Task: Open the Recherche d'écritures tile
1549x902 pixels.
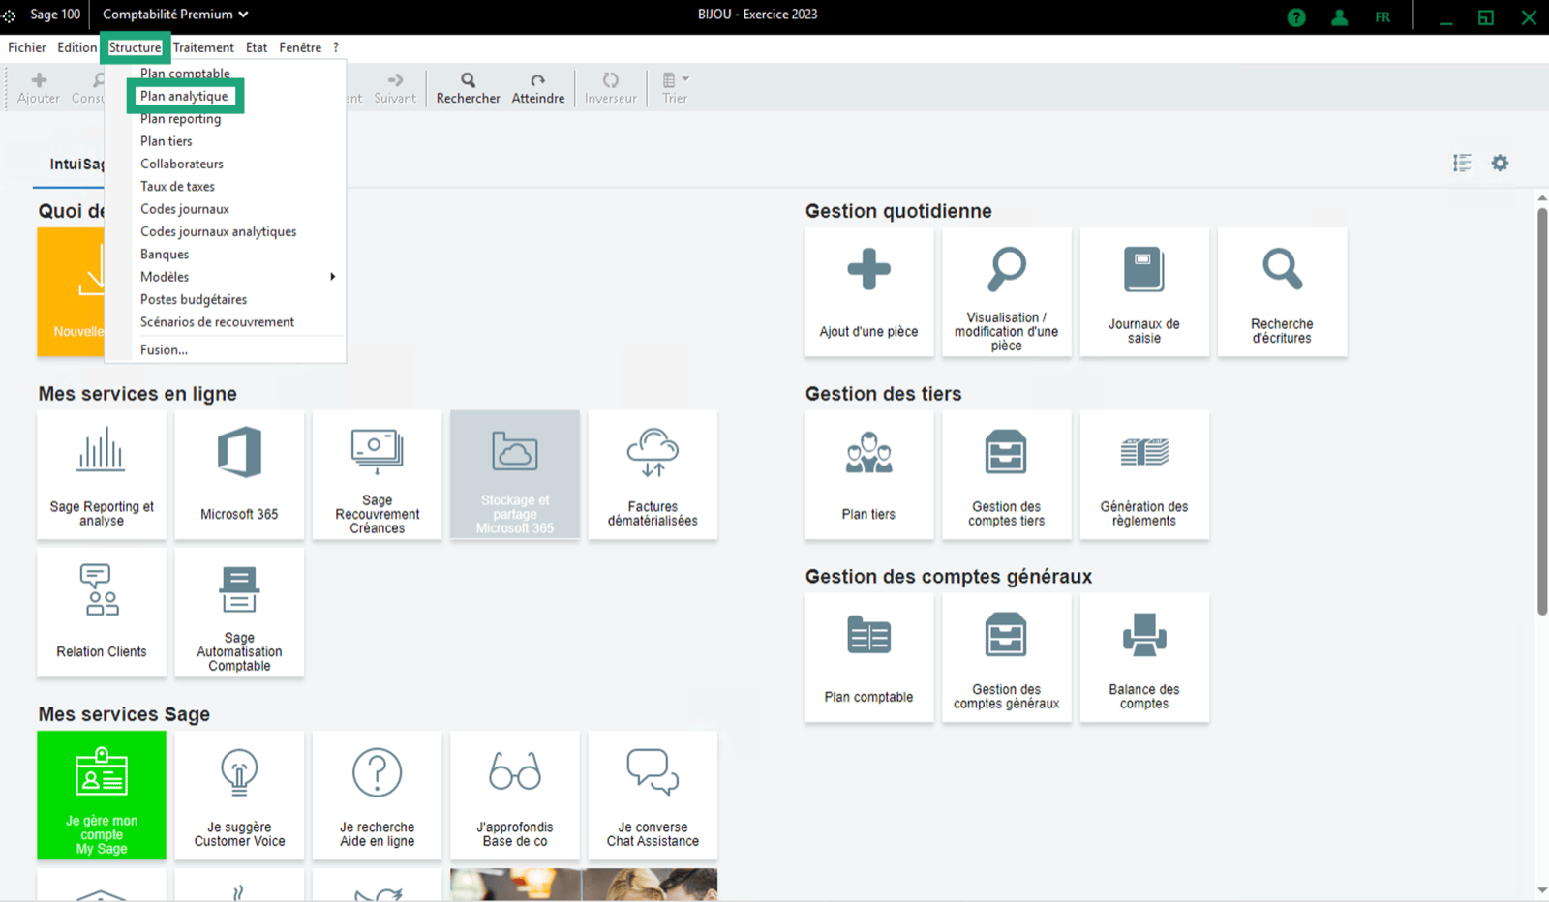Action: [1282, 292]
